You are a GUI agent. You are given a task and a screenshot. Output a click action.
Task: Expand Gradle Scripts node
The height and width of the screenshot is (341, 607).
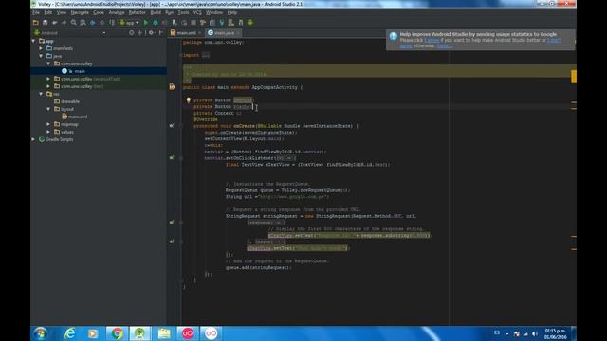(34, 139)
